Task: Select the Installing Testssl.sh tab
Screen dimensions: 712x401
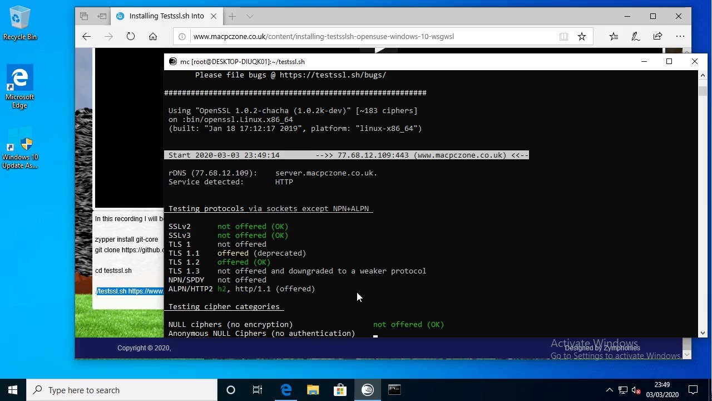Action: (166, 16)
